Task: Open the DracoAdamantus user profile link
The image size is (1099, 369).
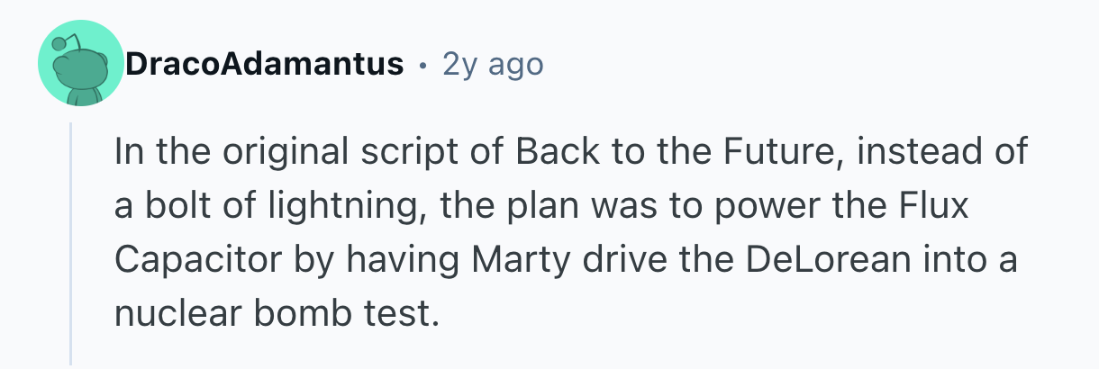Action: [x=265, y=65]
